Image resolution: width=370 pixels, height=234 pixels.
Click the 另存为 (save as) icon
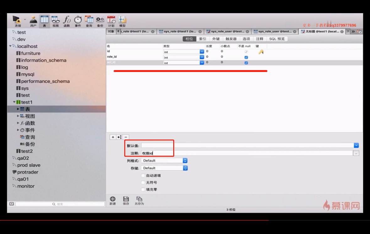point(139,201)
